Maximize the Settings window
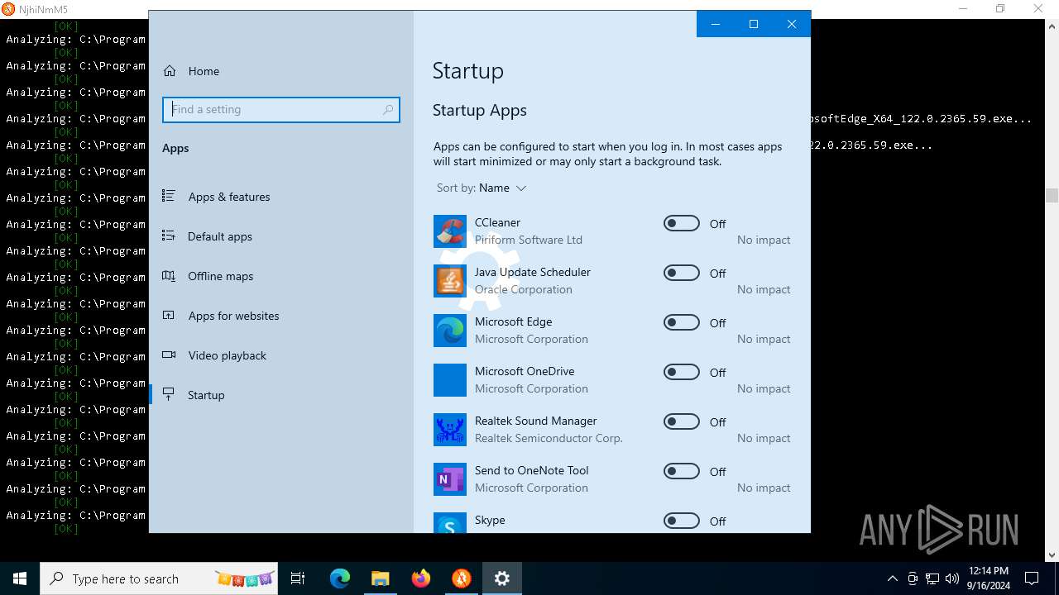The width and height of the screenshot is (1059, 595). [x=754, y=24]
